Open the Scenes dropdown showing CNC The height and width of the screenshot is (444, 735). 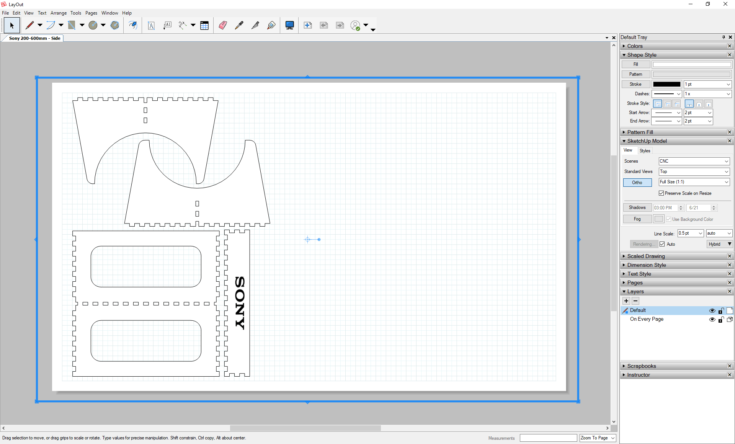pos(694,161)
